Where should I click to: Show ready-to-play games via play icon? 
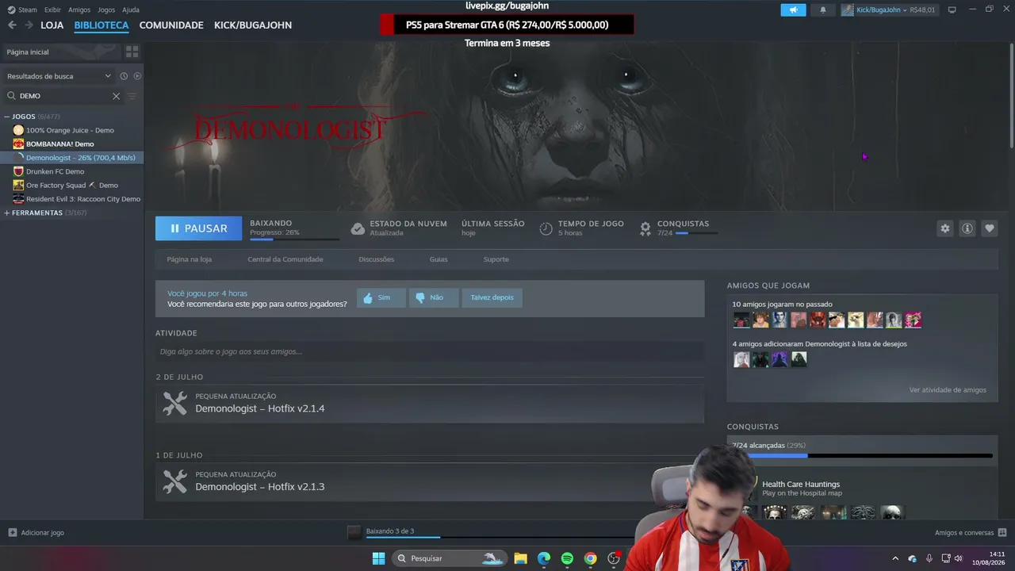[x=137, y=76]
